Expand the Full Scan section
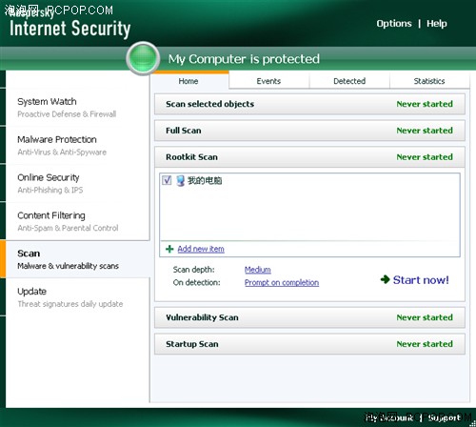Screen dimensions: 476x427 pyautogui.click(x=309, y=131)
